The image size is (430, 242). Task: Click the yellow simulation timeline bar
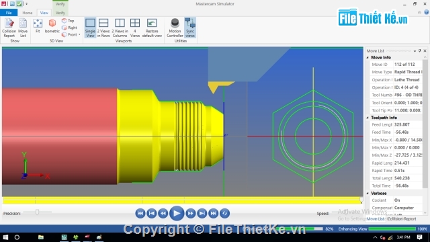click(x=182, y=200)
